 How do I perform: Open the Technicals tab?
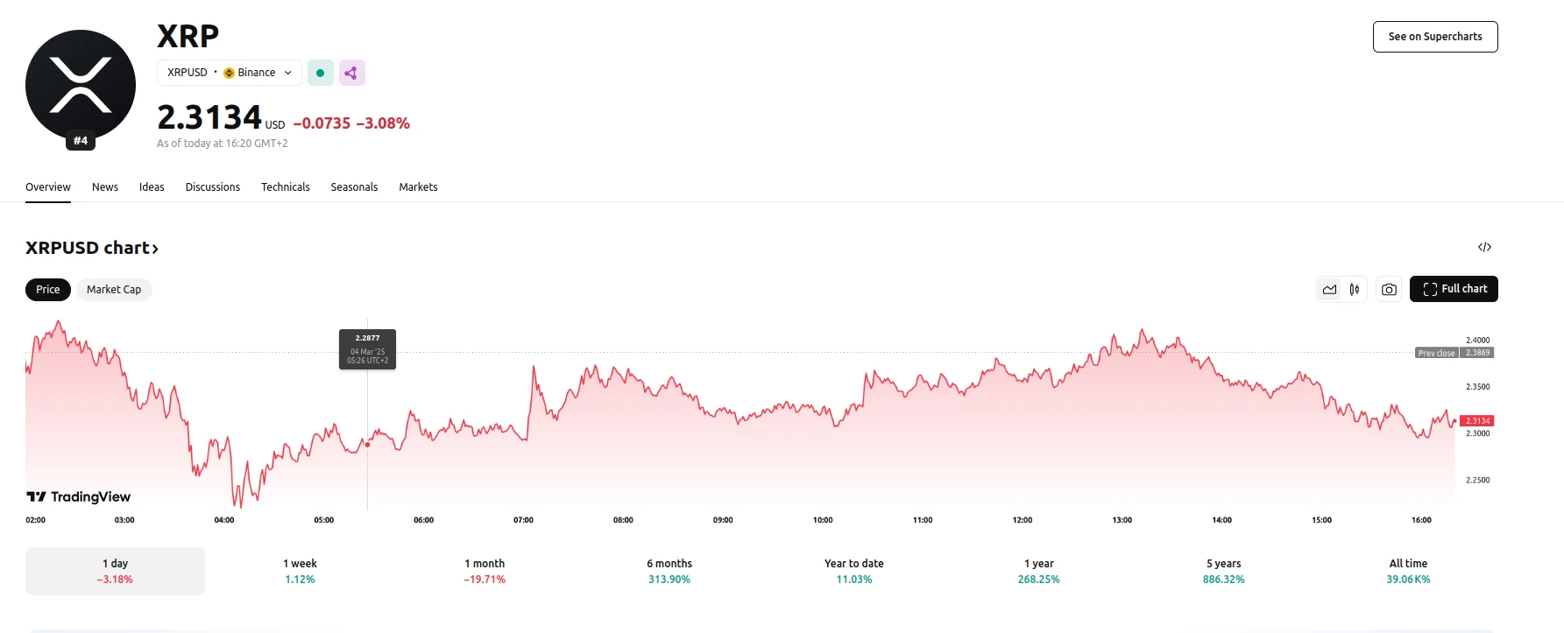click(286, 187)
